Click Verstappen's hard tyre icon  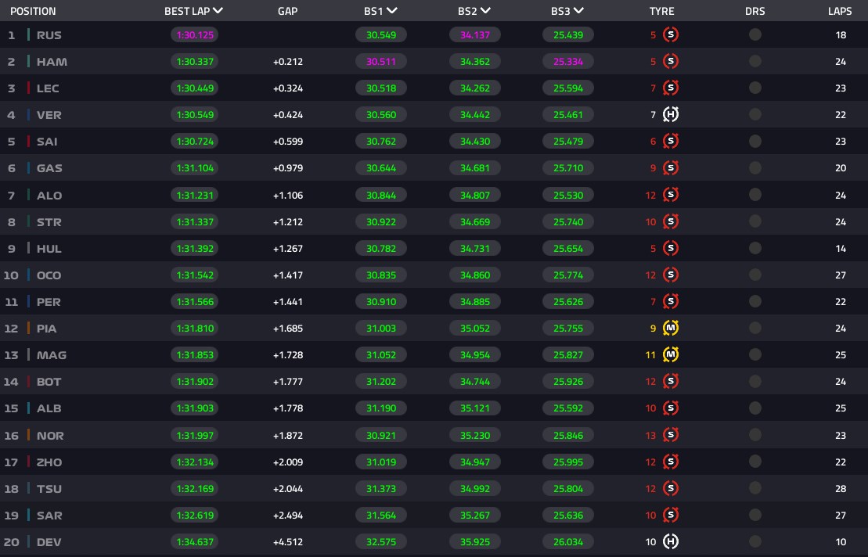671,114
